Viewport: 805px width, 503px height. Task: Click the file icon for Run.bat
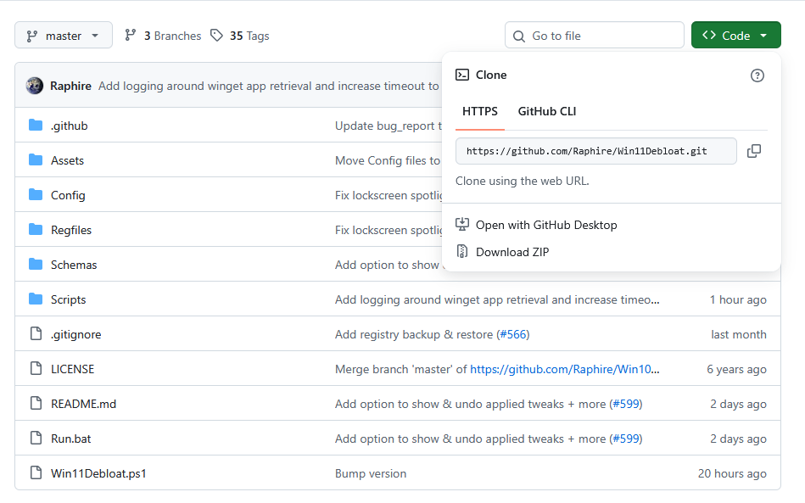(x=36, y=438)
